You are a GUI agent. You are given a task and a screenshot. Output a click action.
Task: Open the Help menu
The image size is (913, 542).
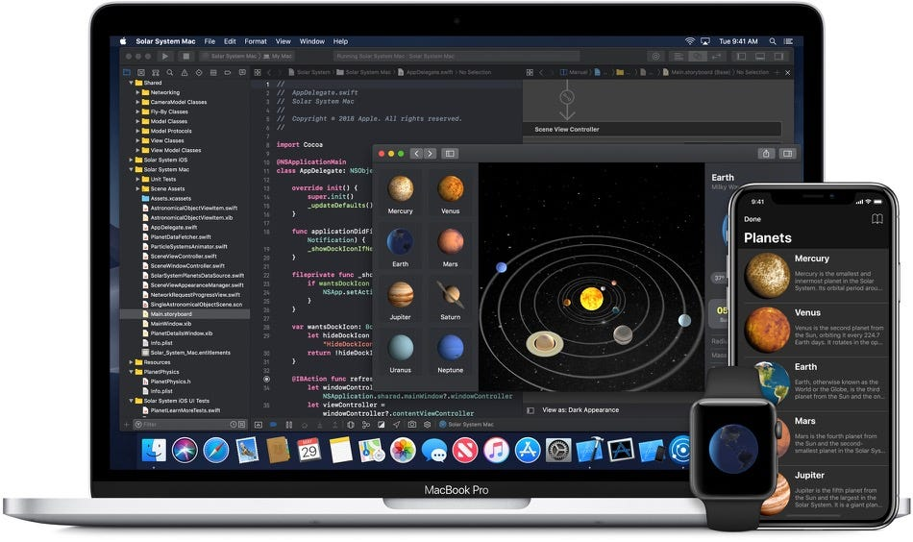pyautogui.click(x=340, y=41)
